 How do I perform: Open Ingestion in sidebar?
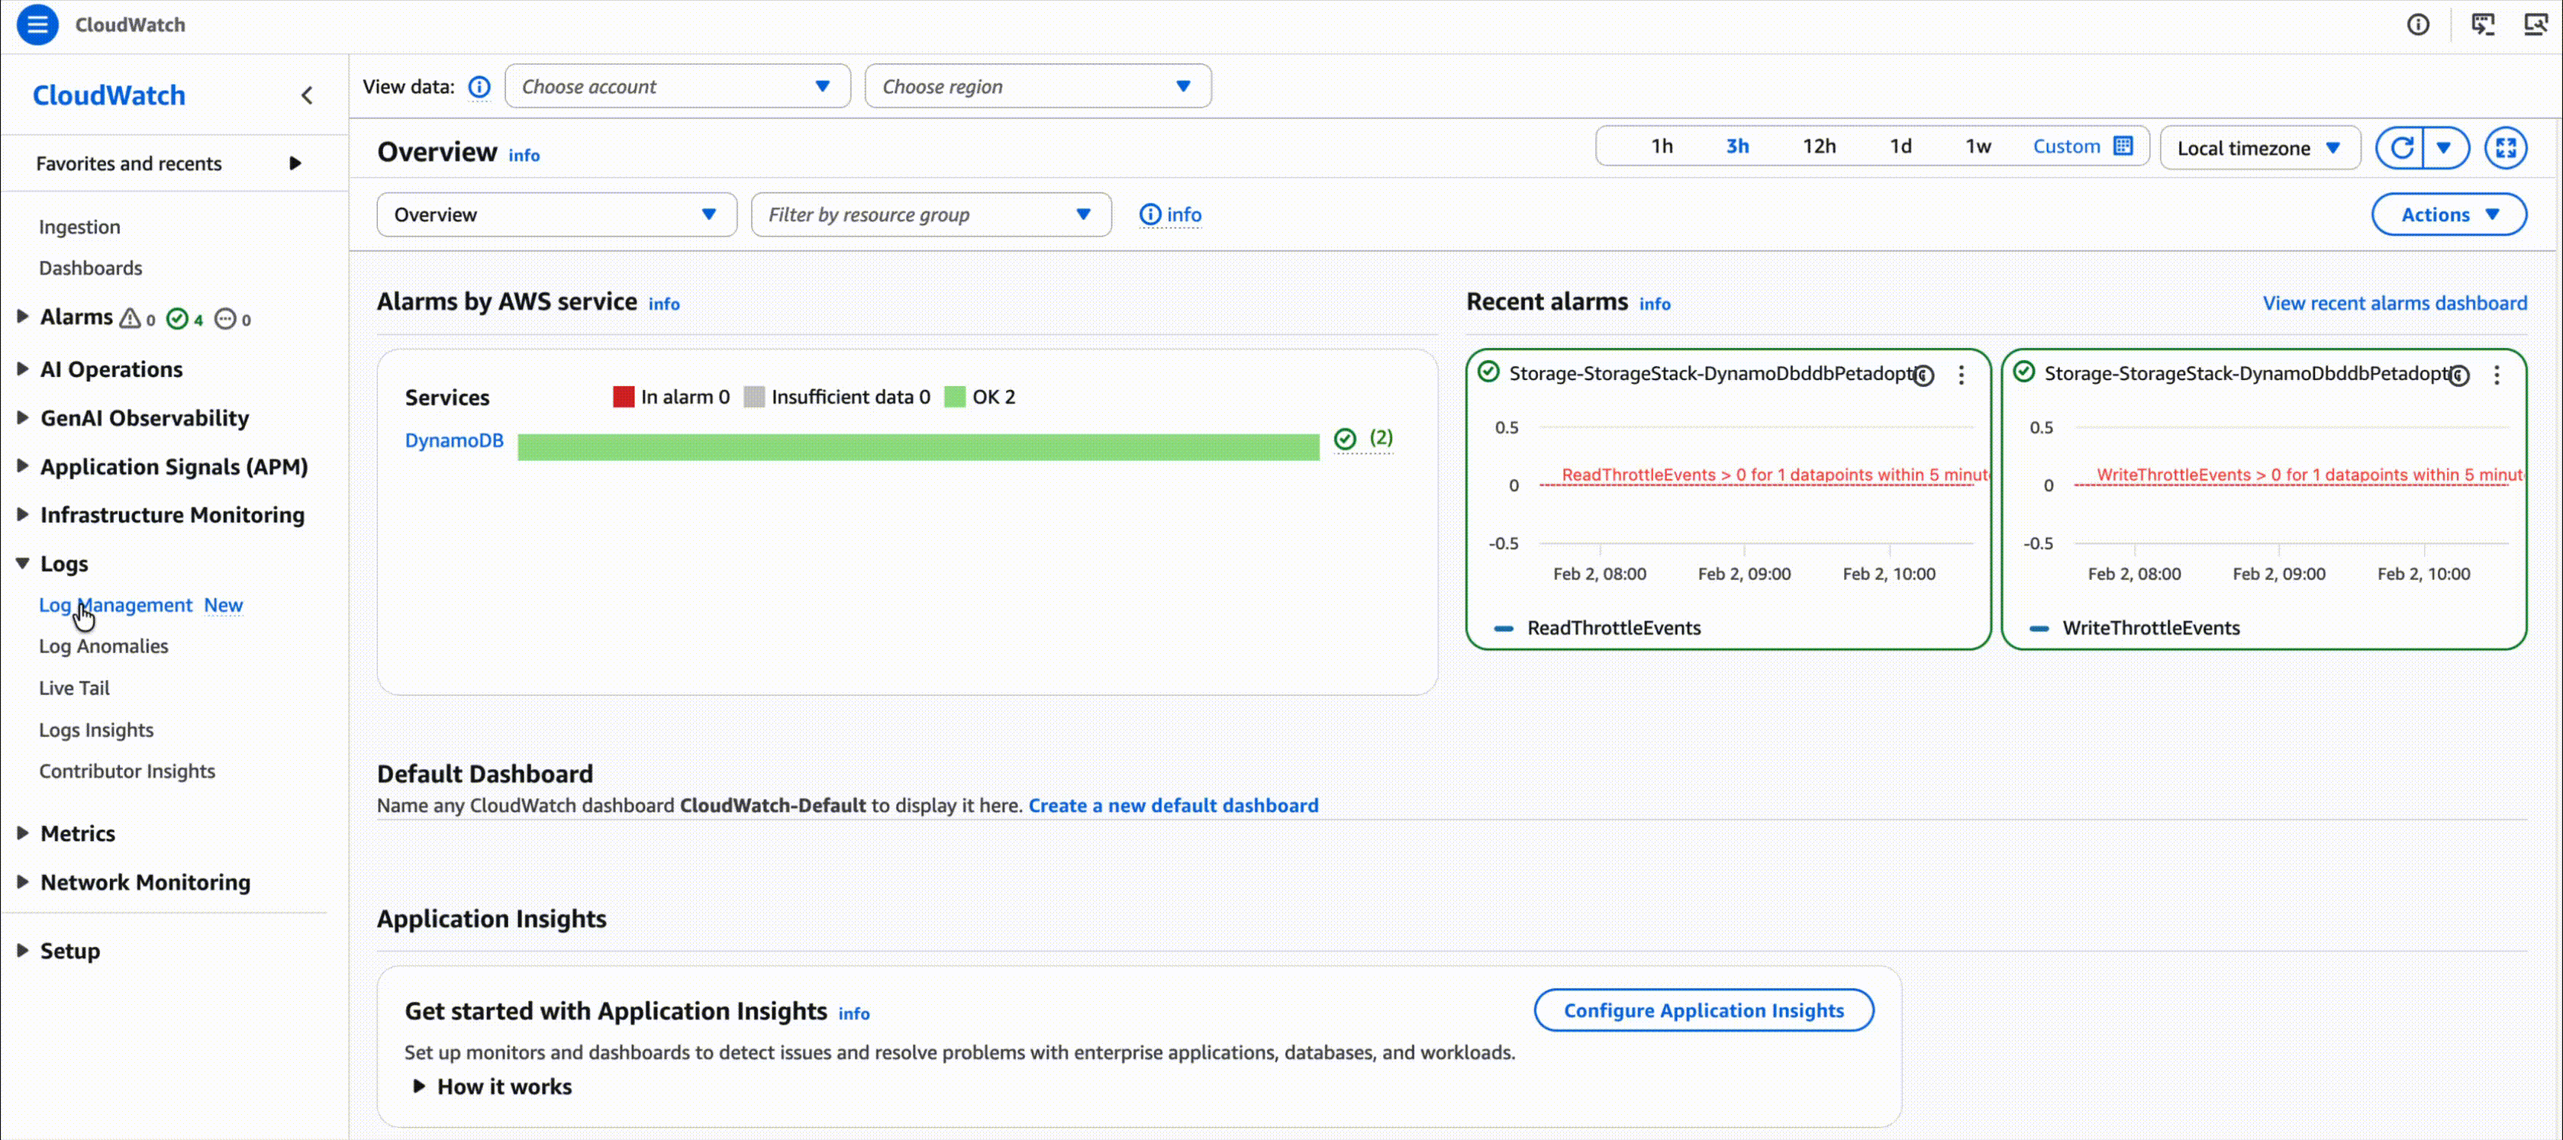click(x=79, y=227)
